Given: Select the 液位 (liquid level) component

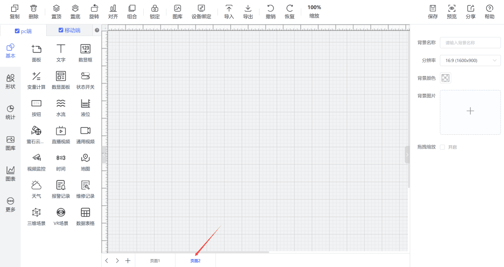Looking at the screenshot, I should 85,108.
